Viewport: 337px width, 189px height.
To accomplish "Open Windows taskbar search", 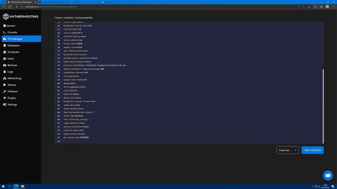I will point(9,186).
